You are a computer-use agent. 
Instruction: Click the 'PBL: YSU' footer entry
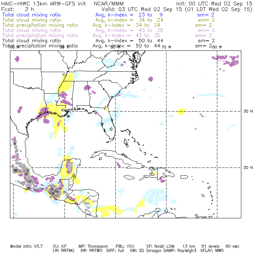125,246
